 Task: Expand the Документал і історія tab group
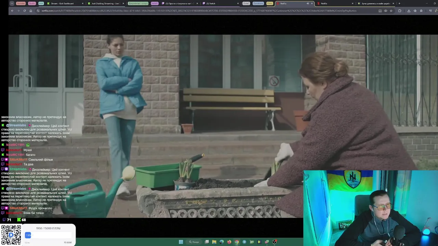point(138,3)
